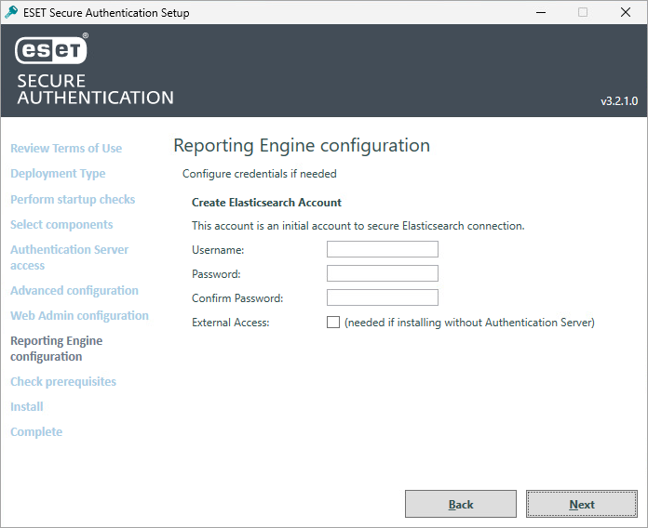648x528 pixels.
Task: Click the 'ESET Secure Authentication Setup' window title
Action: pos(106,13)
